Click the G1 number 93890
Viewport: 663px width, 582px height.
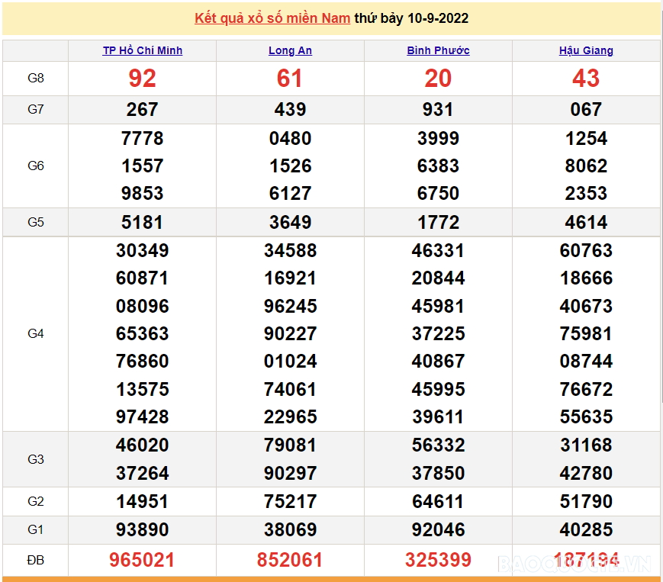point(143,530)
